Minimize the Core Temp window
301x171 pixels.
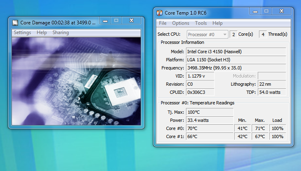(255, 11)
